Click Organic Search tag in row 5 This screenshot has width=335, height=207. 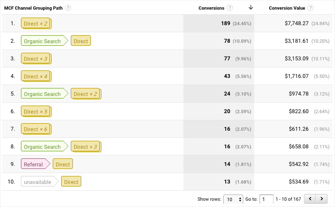(x=43, y=94)
